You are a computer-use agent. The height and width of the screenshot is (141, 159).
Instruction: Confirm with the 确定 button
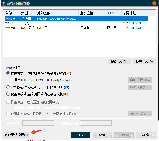[81, 135]
